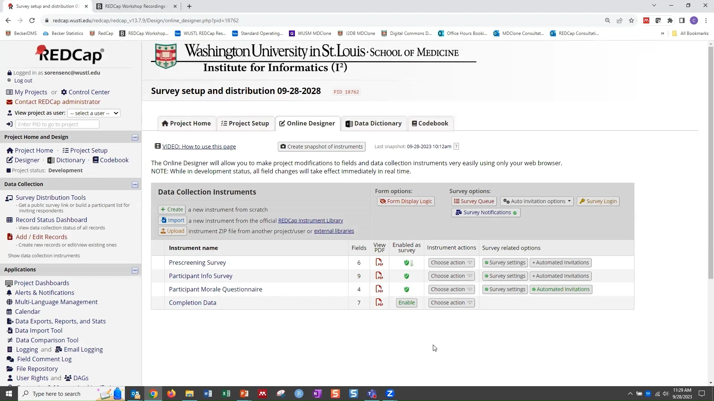Screen dimensions: 714x401
Task: Collapse Data Collection section
Action: 135,185
